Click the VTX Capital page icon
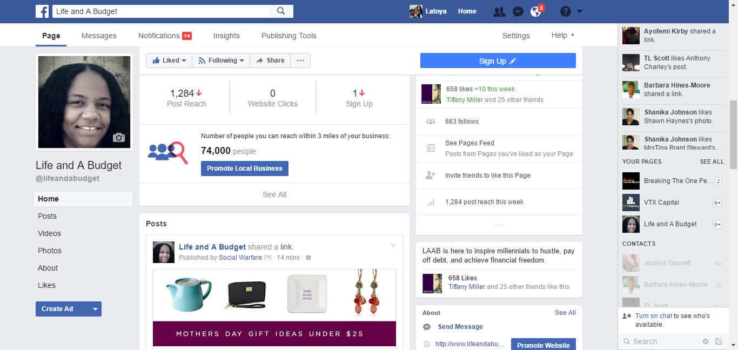Screen dimensions: 738x350 point(631,203)
